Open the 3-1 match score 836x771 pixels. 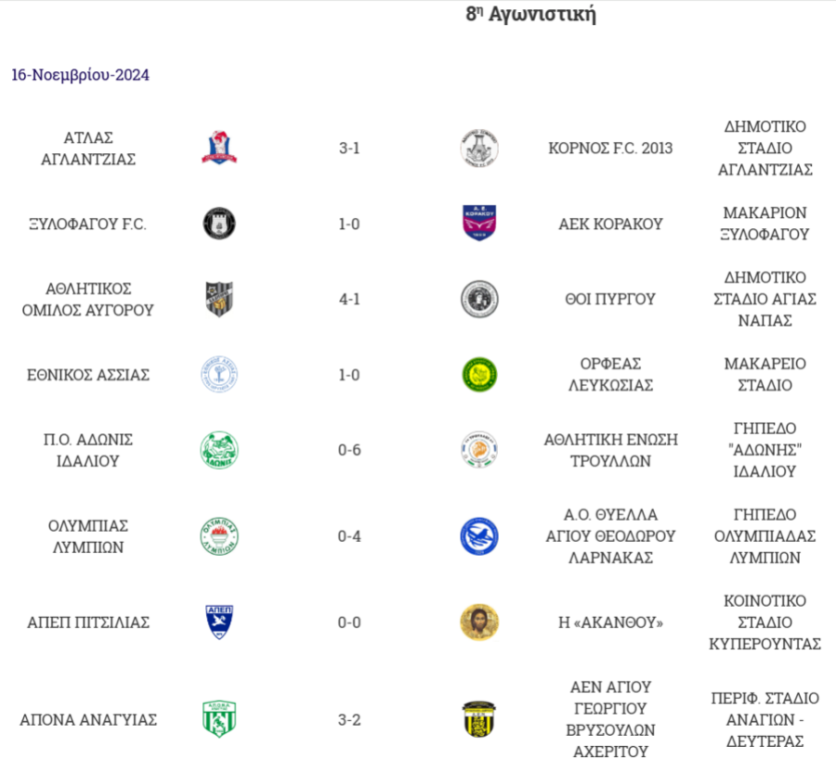(349, 148)
